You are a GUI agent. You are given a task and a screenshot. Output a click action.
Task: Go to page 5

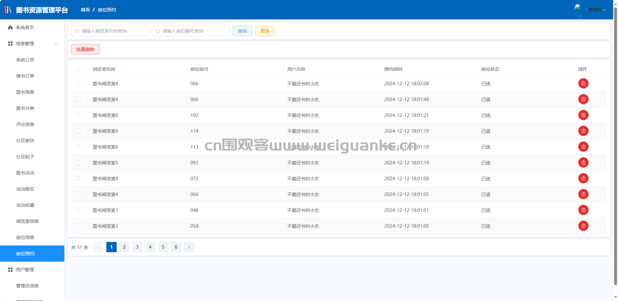pos(163,247)
